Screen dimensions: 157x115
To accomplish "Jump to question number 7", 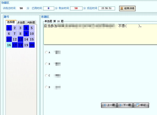I will (x=15, y=33).
